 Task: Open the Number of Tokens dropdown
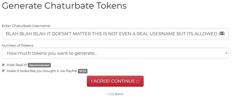pyautogui.click(x=115, y=53)
